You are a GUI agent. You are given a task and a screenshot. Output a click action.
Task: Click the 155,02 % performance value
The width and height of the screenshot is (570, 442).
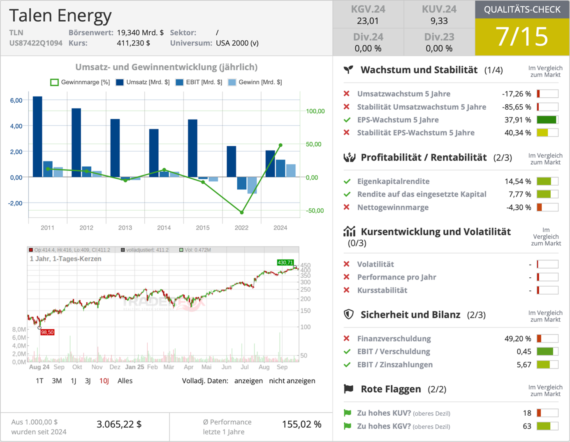[301, 424]
